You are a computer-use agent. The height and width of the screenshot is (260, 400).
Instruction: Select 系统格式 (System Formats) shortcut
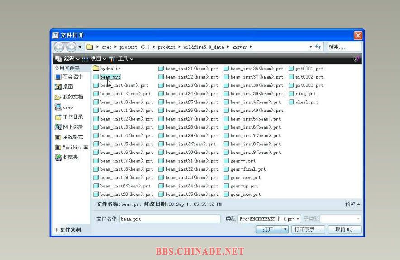(x=69, y=137)
